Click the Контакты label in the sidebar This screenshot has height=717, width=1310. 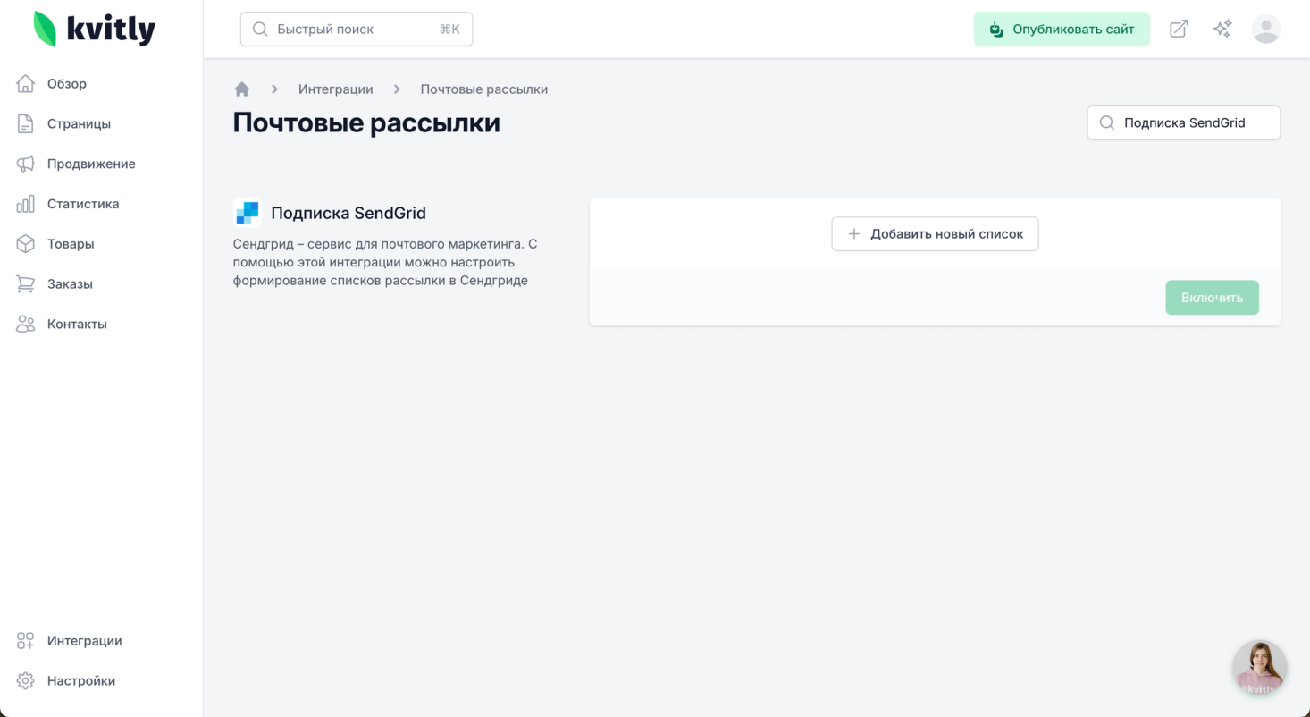tap(77, 325)
